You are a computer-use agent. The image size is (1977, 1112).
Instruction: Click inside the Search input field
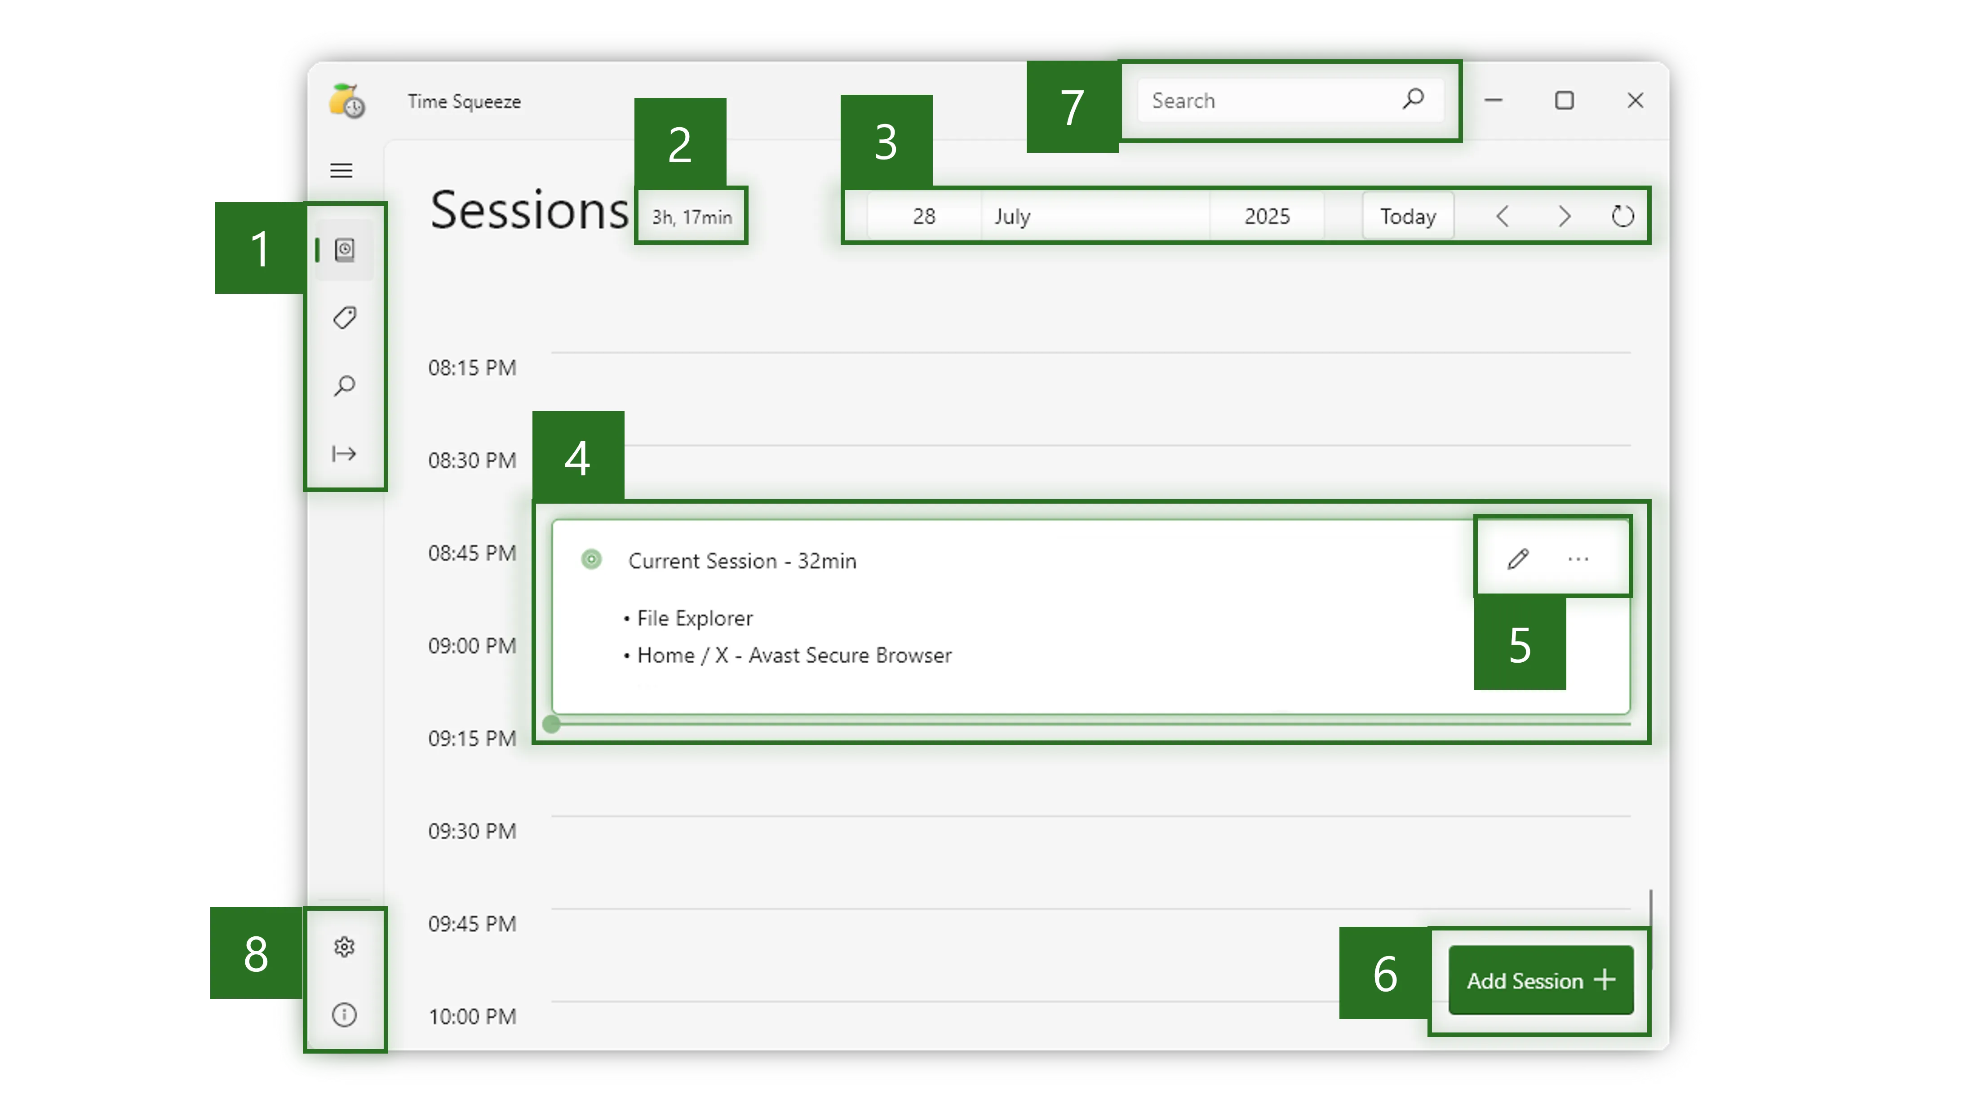pyautogui.click(x=1266, y=100)
